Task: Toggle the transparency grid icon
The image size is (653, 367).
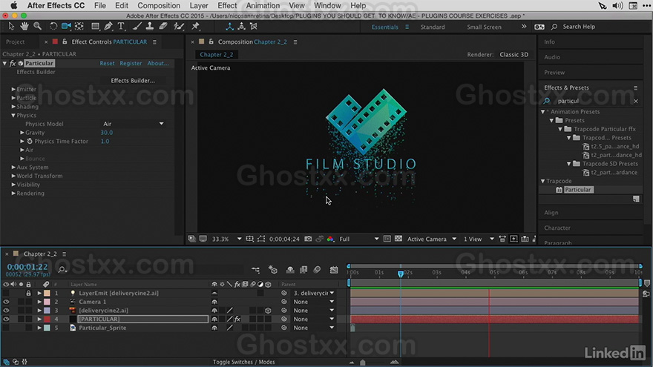Action: point(398,239)
